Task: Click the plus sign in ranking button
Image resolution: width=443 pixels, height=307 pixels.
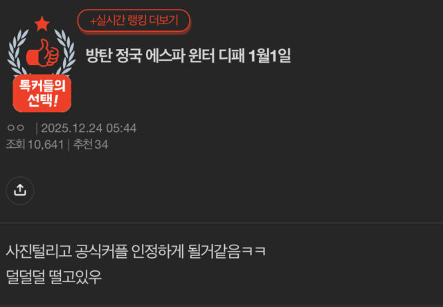Action: [x=93, y=21]
